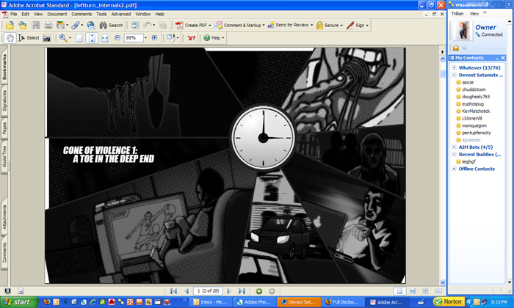Open the Document menu
514x308 pixels.
[57, 14]
